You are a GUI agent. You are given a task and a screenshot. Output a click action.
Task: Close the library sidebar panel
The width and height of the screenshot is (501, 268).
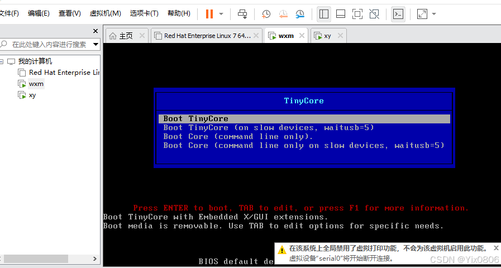(x=95, y=31)
